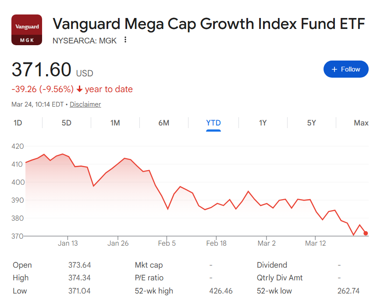This screenshot has width=377, height=308.
Task: Click the plus icon in Follow button
Action: coord(334,69)
